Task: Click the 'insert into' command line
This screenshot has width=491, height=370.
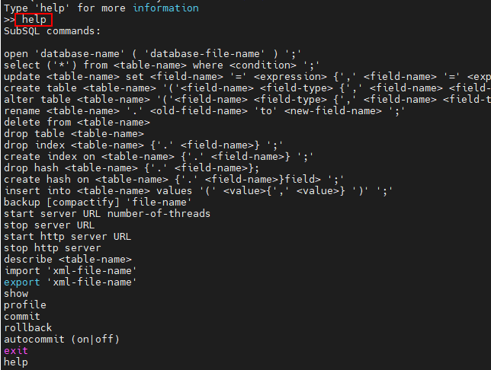Action: coord(198,191)
